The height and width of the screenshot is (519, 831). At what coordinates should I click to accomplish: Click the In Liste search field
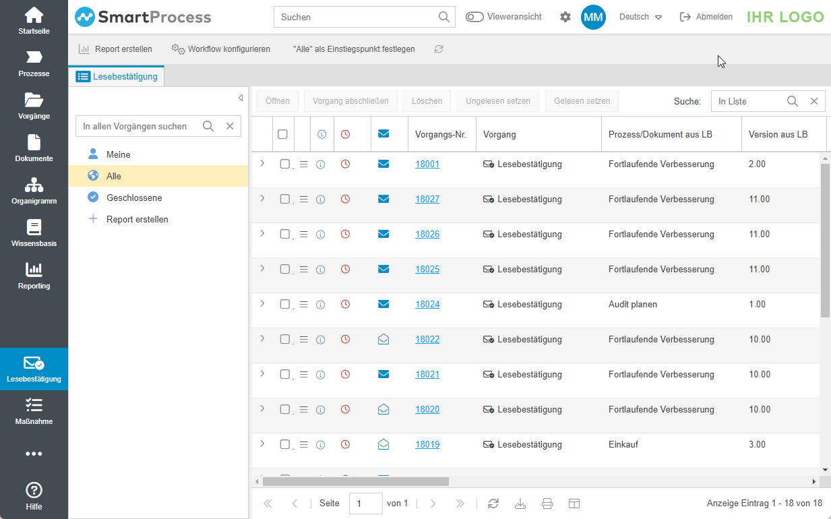click(748, 101)
